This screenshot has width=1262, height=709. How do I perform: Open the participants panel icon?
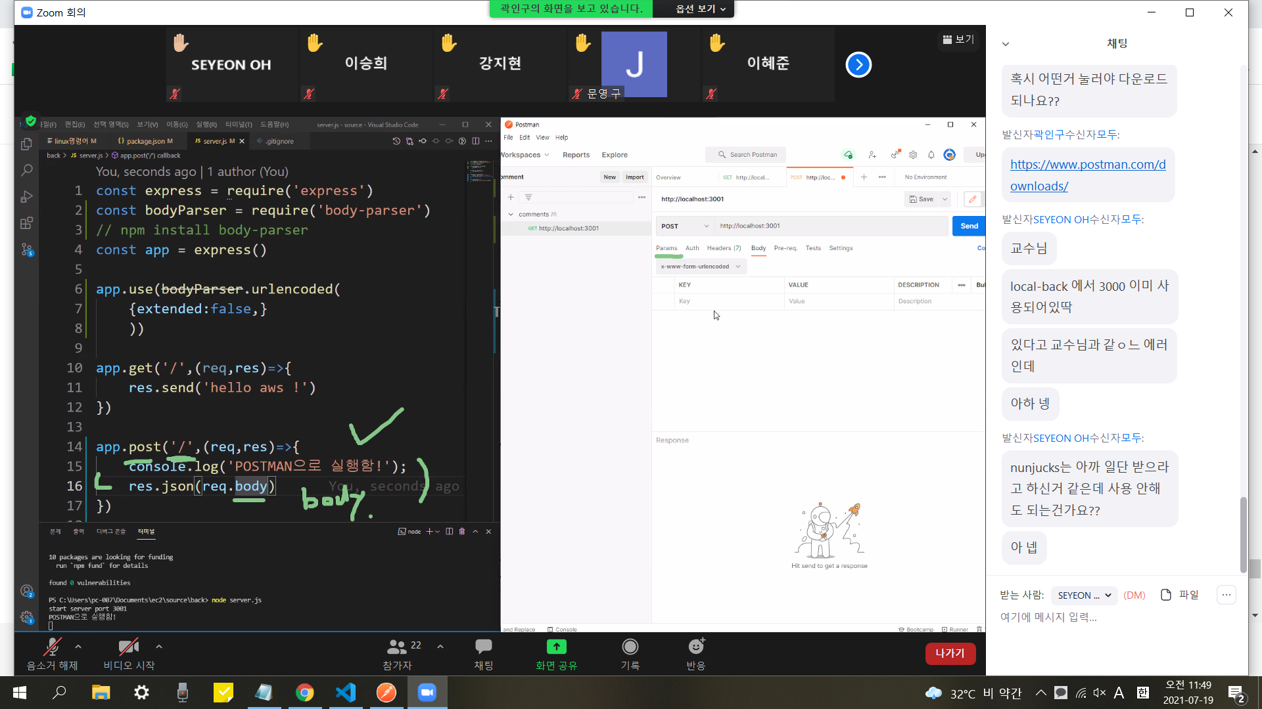396,648
